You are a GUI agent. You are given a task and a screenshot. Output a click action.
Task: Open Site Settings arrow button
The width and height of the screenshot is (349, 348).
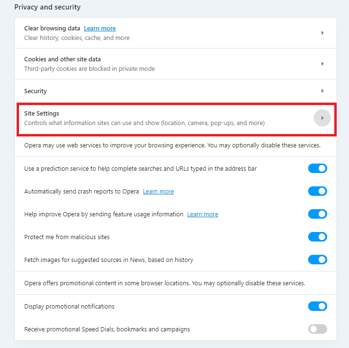coord(322,118)
